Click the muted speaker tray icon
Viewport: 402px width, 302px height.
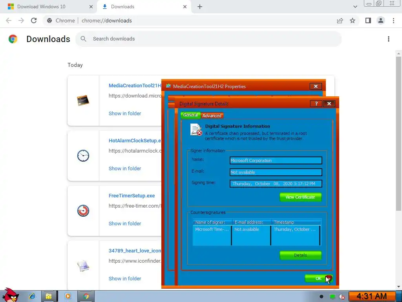pos(342,296)
